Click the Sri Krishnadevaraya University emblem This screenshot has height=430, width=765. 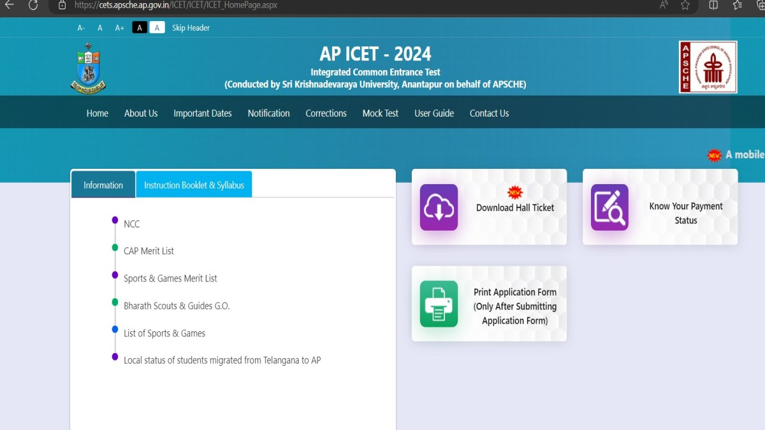[88, 66]
